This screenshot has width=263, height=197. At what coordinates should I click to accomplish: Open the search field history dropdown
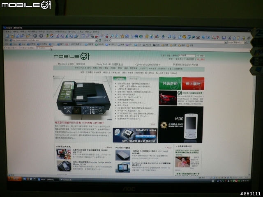226,42
